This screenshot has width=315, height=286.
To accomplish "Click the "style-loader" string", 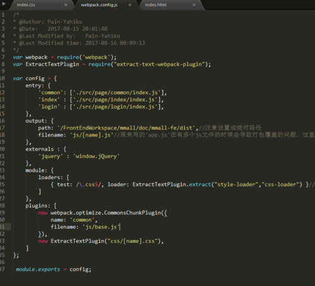I will [236, 184].
